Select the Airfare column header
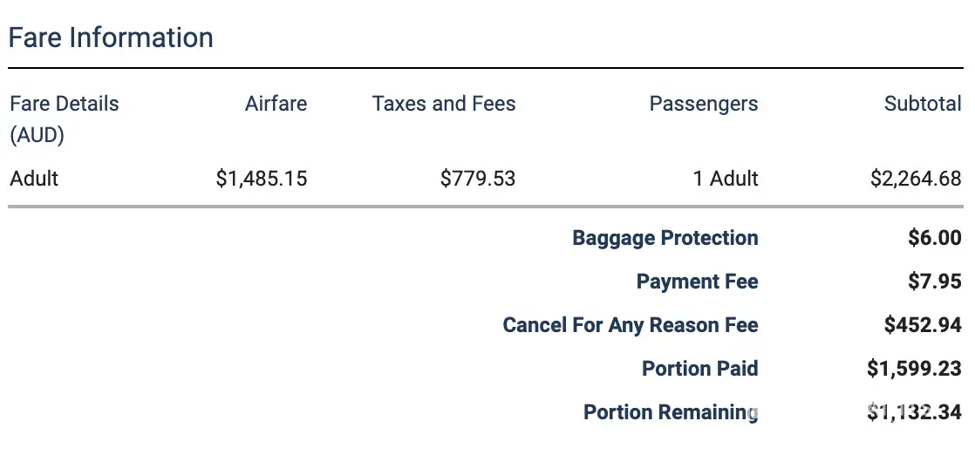This screenshot has height=455, width=975. (276, 104)
